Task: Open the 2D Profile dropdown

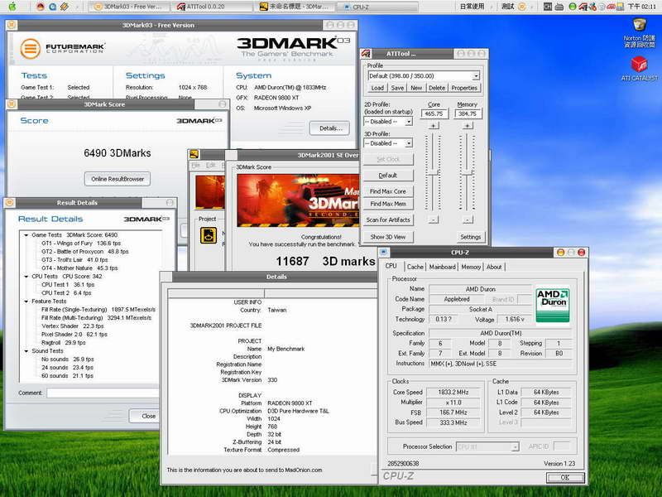Action: pos(408,122)
